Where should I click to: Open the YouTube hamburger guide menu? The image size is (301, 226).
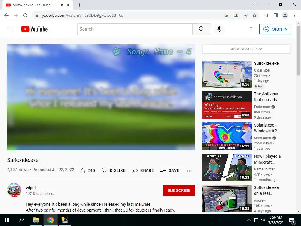tap(11, 29)
